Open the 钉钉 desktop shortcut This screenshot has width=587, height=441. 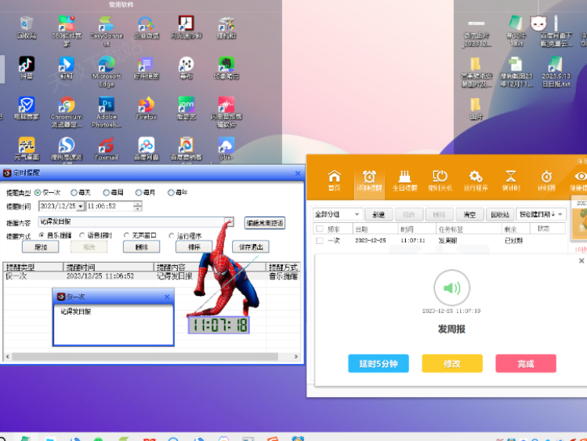[x=67, y=67]
